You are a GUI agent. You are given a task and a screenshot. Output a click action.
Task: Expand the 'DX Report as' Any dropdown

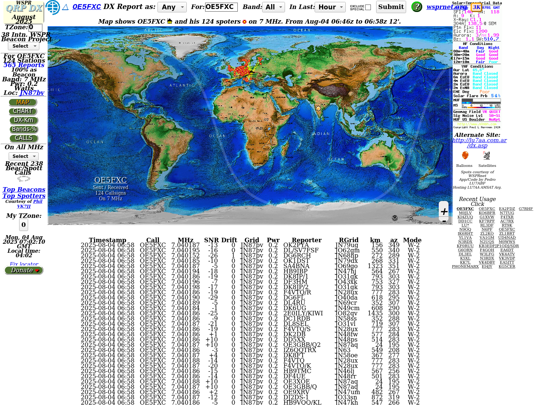point(172,7)
